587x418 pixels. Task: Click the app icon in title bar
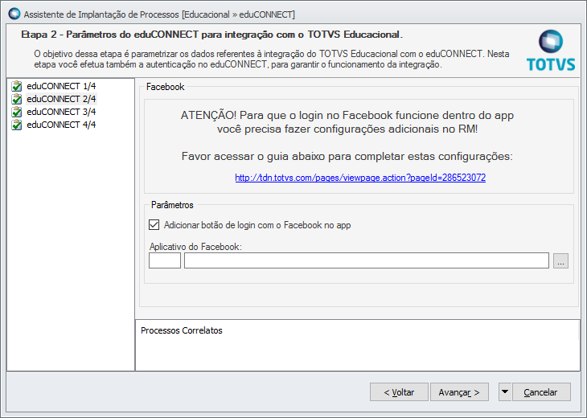13,14
